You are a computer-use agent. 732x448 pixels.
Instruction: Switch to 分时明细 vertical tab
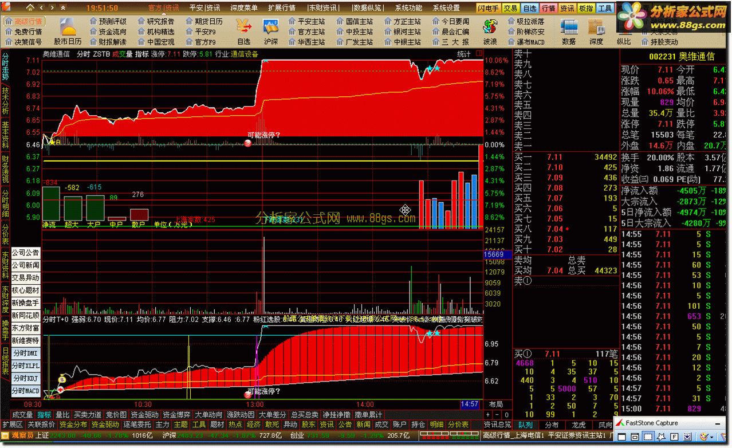point(5,203)
